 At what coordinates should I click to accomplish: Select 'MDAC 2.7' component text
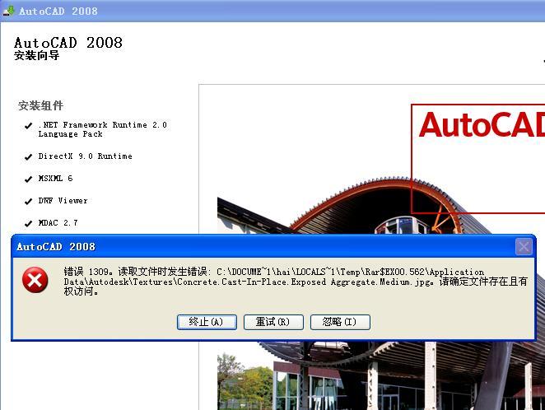click(58, 223)
